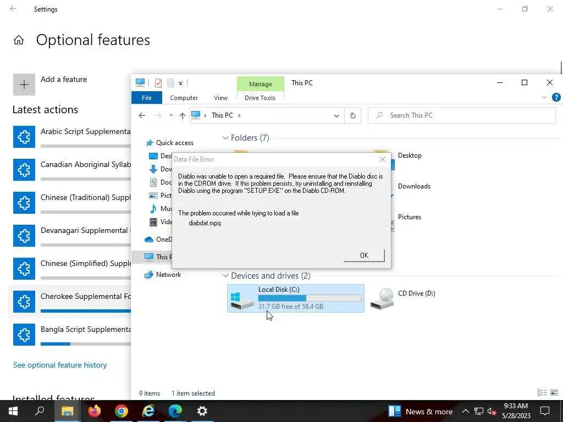Click the Properties quick access toolbar icon
The image size is (563, 422).
pos(158,83)
